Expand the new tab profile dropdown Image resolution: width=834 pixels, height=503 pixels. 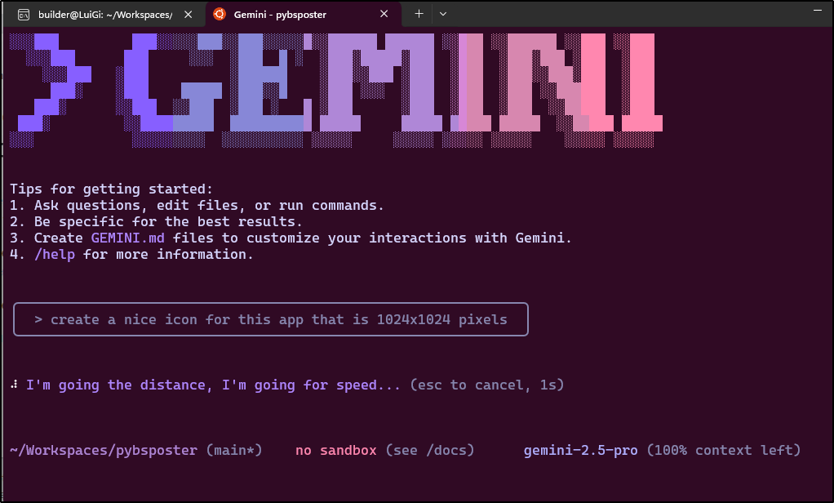tap(443, 14)
